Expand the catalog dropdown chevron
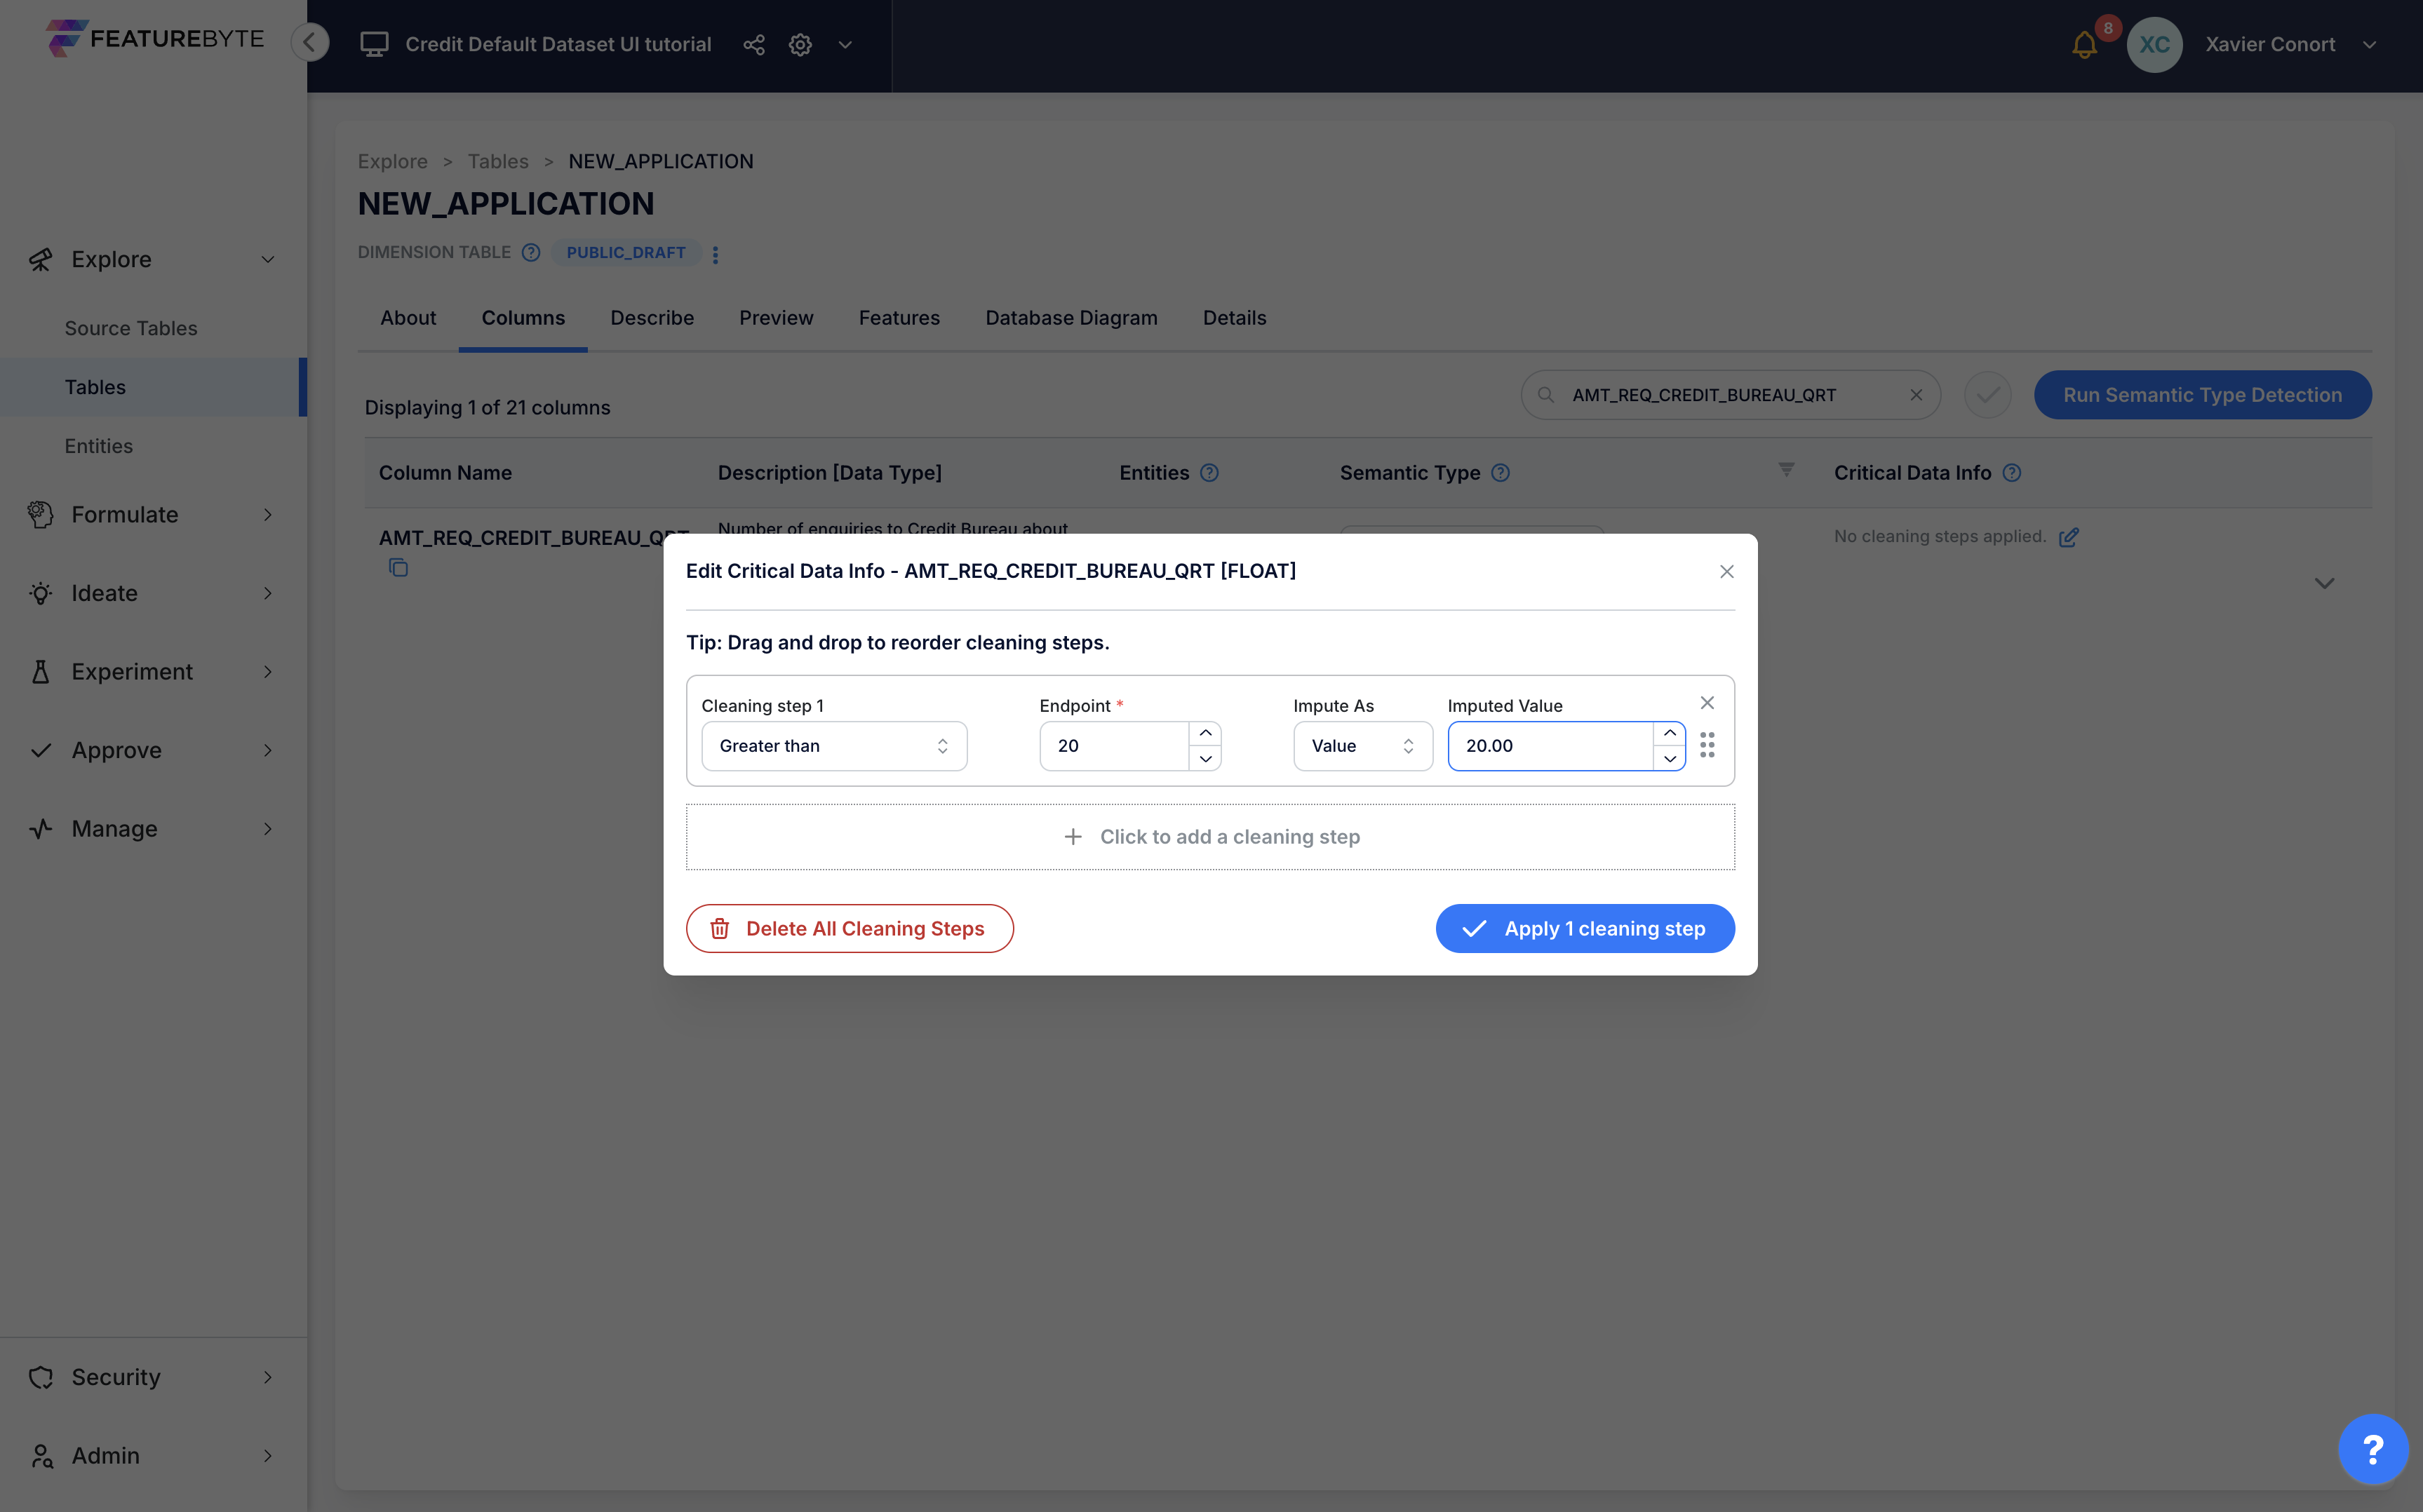Image resolution: width=2423 pixels, height=1512 pixels. [845, 44]
